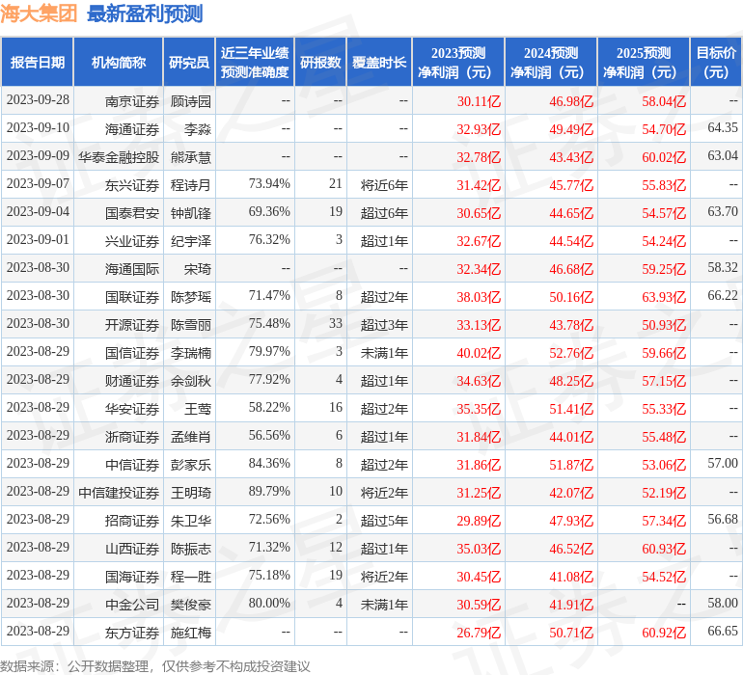743x675 pixels.
Task: Click researcher 顾诗园
Action: (190, 101)
